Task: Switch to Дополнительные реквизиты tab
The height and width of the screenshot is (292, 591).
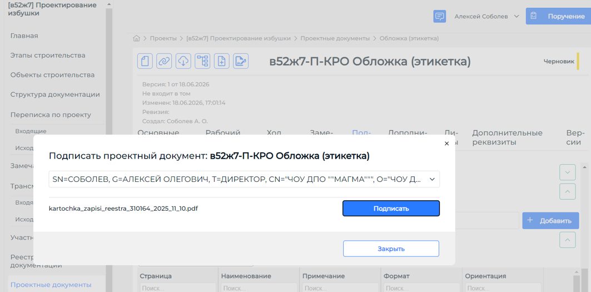Action: point(507,138)
